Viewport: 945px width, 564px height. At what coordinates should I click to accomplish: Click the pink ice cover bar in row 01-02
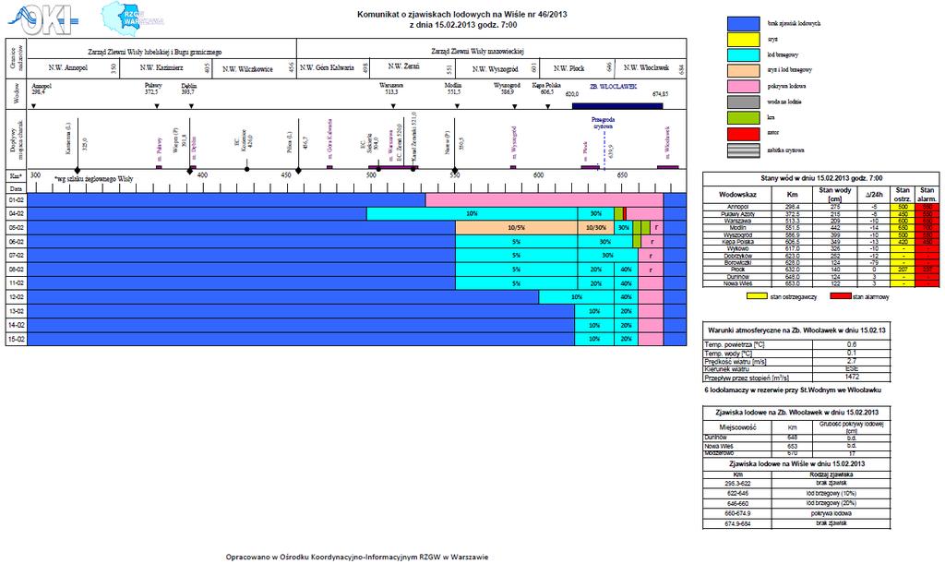(544, 200)
